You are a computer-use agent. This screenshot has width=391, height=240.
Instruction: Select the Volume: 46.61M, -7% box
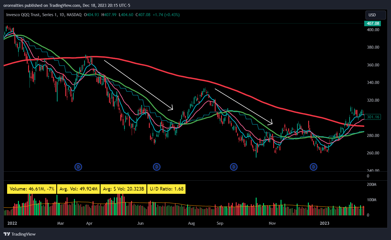point(32,189)
